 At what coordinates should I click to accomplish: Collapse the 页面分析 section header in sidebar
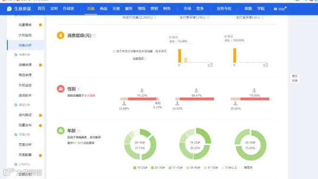point(22,135)
